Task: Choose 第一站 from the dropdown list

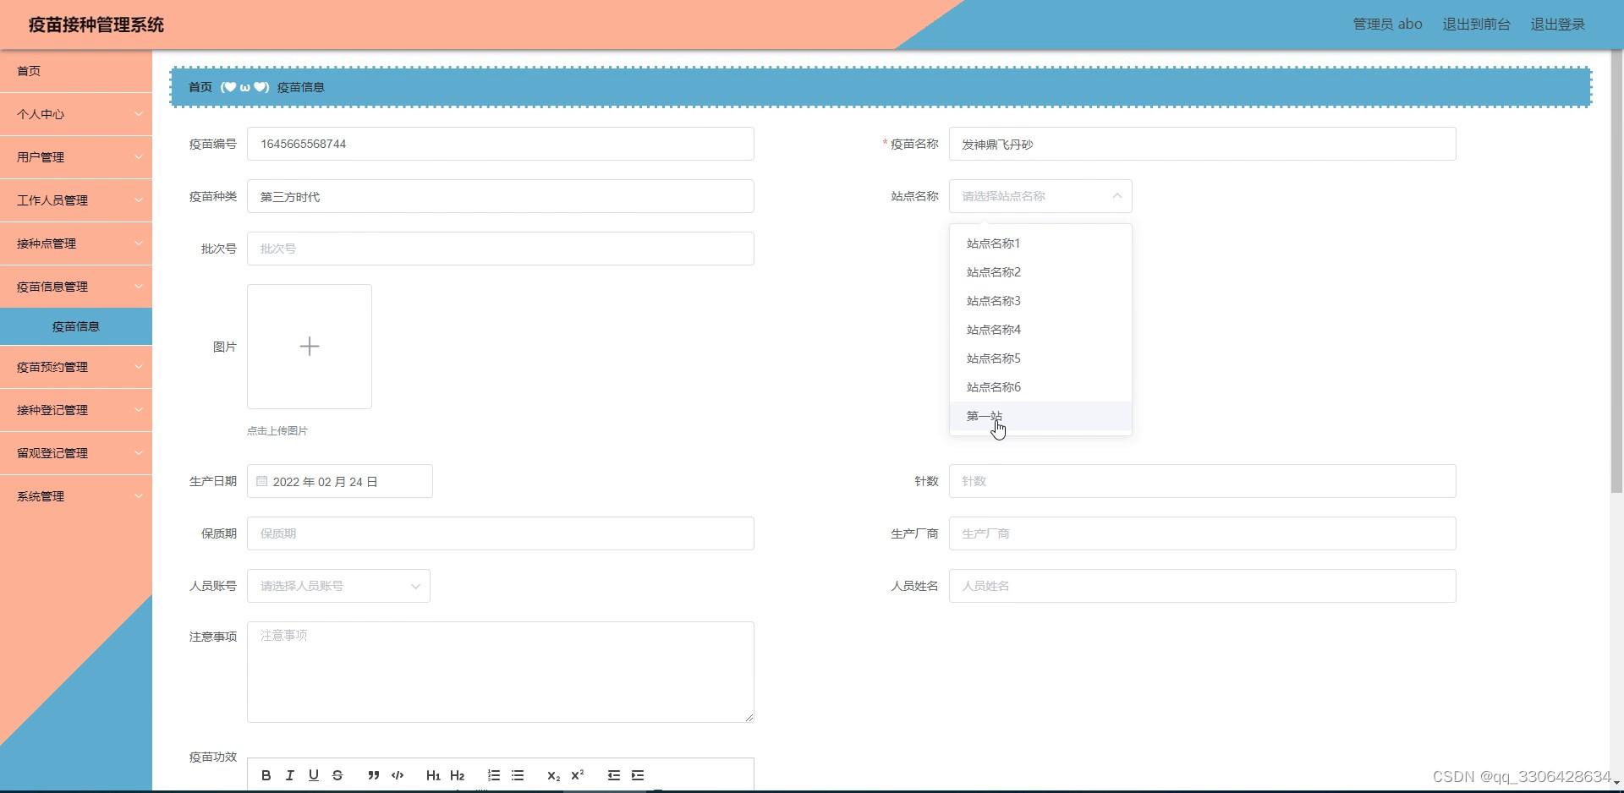Action: coord(1040,416)
